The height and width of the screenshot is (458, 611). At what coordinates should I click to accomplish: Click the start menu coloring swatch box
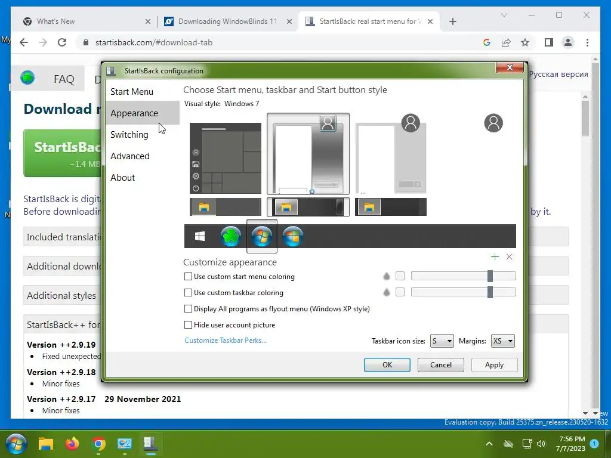coord(400,276)
